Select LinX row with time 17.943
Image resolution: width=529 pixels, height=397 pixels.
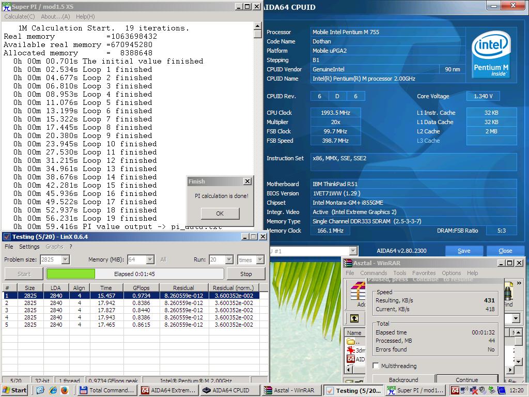point(131,317)
